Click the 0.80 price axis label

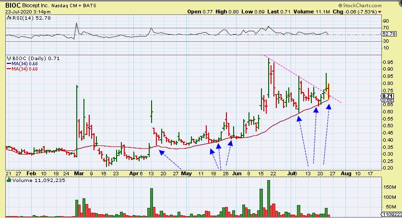point(388,84)
